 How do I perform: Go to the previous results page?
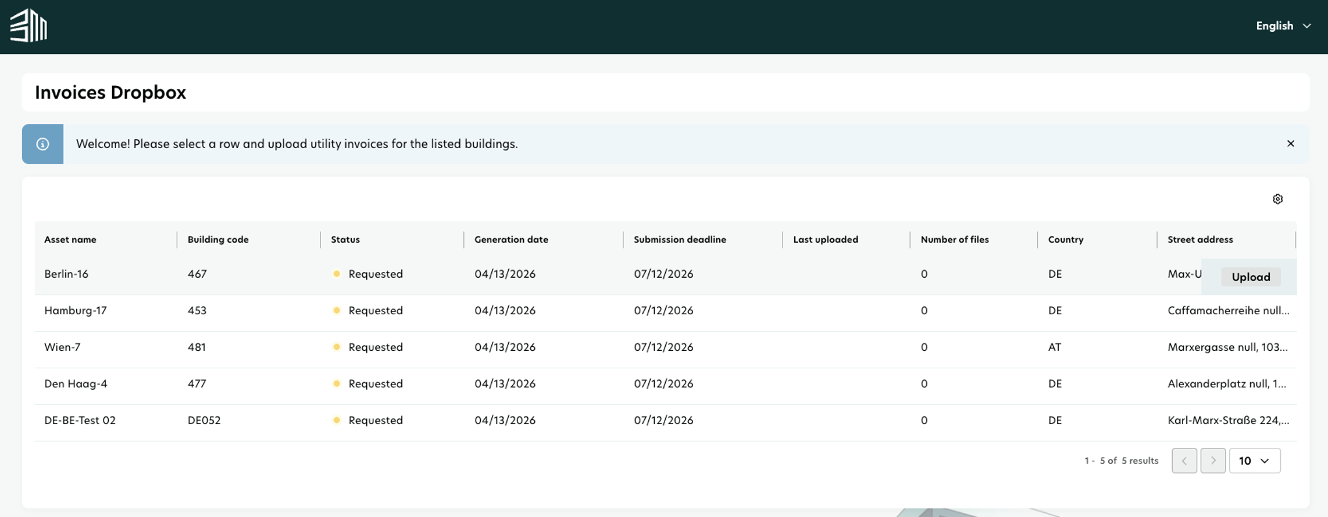(1184, 461)
